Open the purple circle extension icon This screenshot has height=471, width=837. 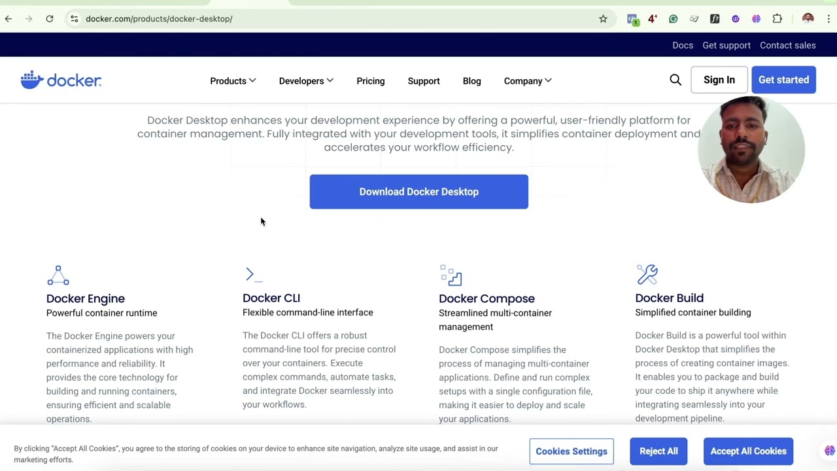coord(736,19)
